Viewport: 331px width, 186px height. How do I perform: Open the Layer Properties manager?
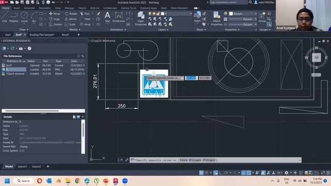point(141,19)
